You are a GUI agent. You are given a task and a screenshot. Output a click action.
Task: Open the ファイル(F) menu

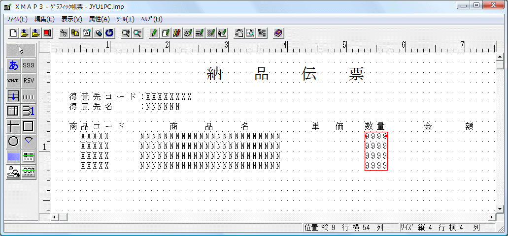pos(18,19)
